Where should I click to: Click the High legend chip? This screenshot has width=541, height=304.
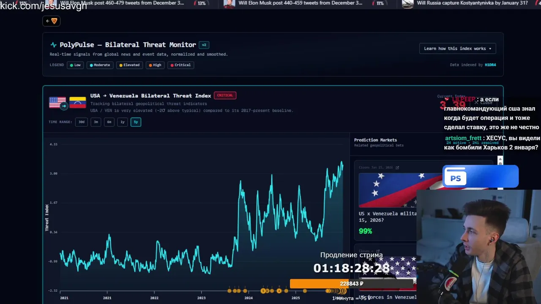pyautogui.click(x=155, y=65)
